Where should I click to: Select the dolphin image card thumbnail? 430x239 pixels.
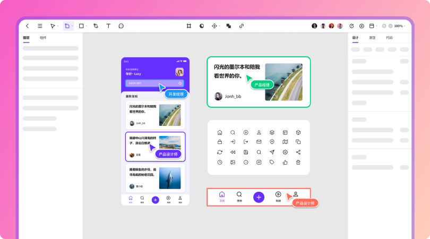click(x=169, y=178)
